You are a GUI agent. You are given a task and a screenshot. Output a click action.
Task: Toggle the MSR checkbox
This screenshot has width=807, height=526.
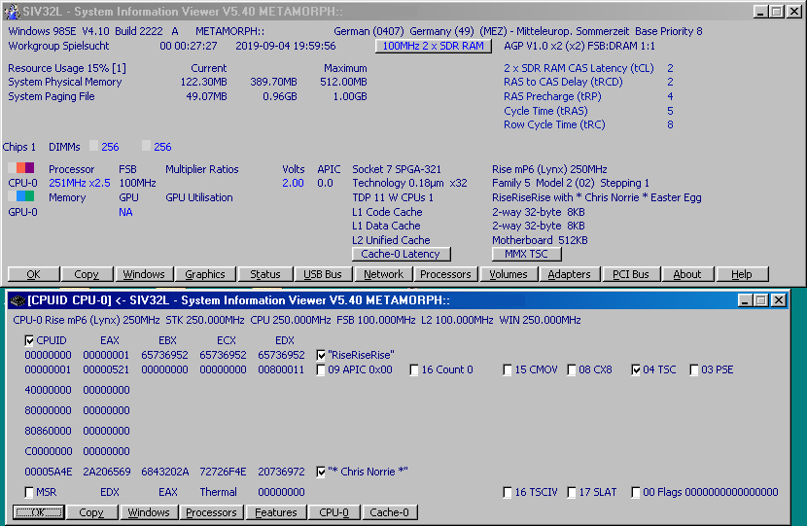click(29, 493)
